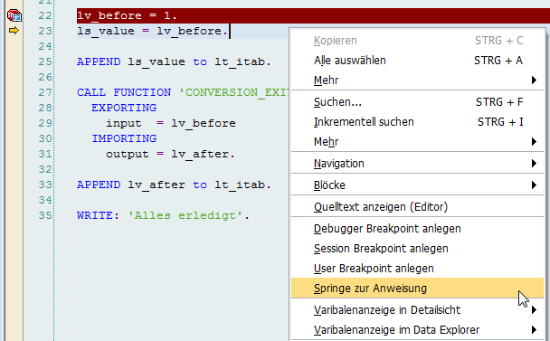Click 'APPEND ls_value to lt_itab.' line
The image size is (550, 341).
coord(174,62)
